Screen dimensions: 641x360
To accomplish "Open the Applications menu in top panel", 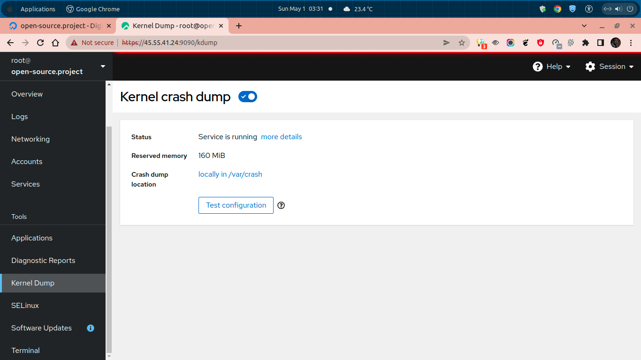I will tap(38, 9).
